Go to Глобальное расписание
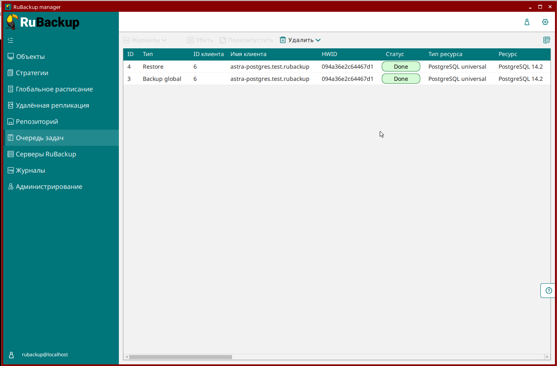 pyautogui.click(x=61, y=89)
